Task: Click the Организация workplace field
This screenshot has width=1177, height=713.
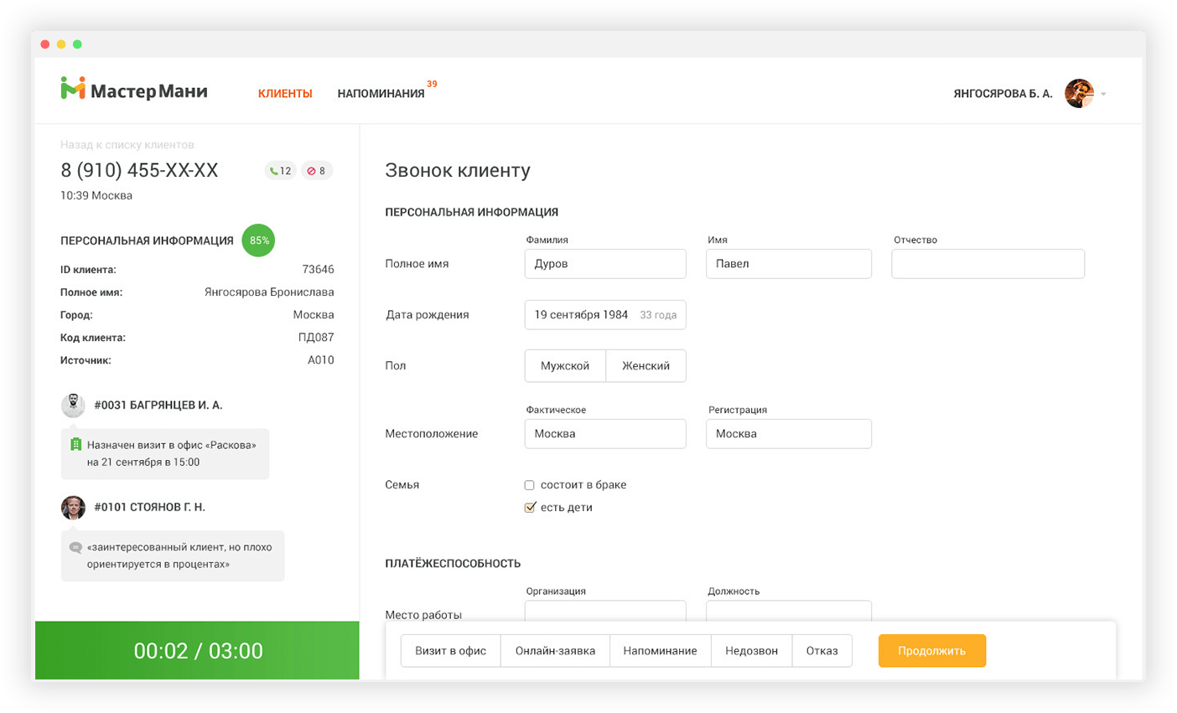Action: click(x=605, y=611)
